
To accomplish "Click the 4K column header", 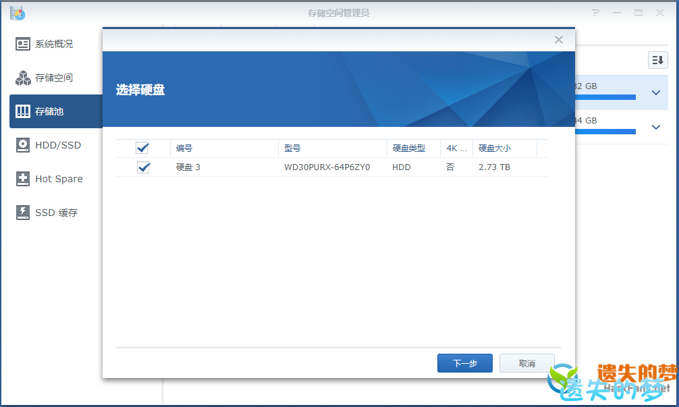I will click(x=456, y=148).
